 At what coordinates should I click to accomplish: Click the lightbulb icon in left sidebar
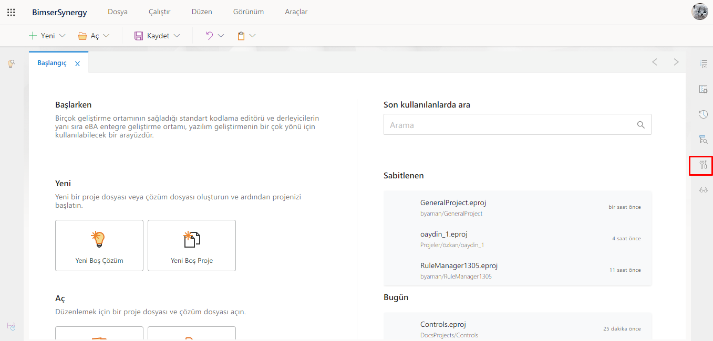[11, 63]
